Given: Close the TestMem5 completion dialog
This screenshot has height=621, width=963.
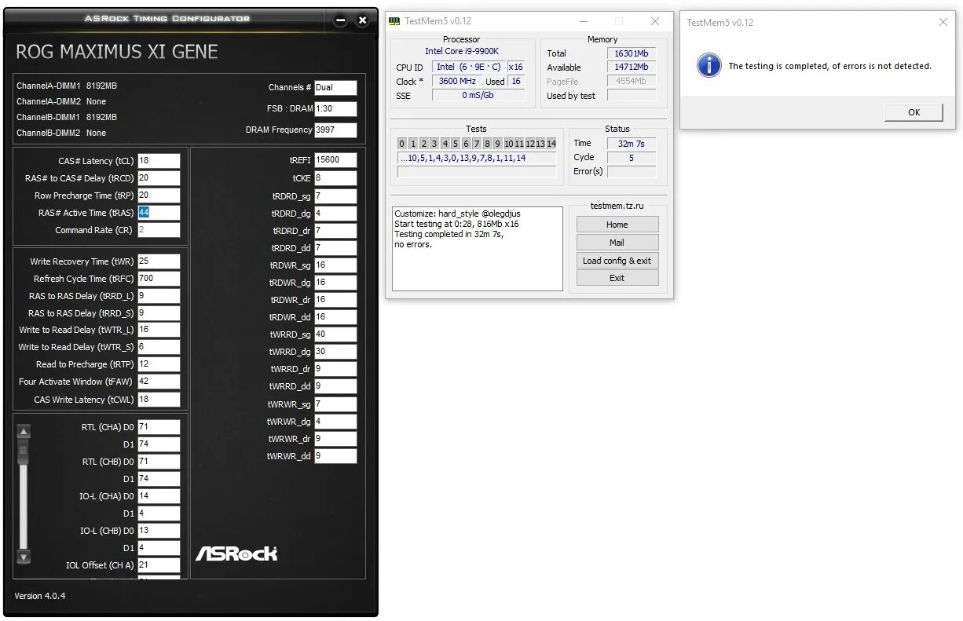Looking at the screenshot, I should point(943,22).
